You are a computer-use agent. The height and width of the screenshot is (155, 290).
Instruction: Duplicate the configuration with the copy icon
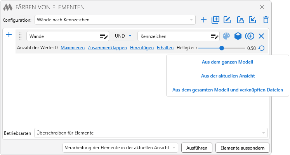[x=215, y=20]
